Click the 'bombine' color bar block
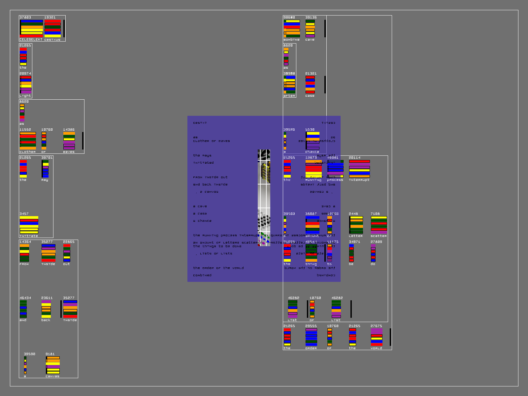The width and height of the screenshot is (528, 396). pos(292,29)
